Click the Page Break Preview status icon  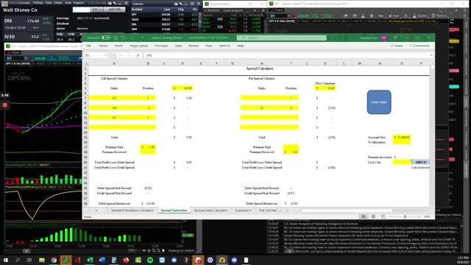point(383,216)
